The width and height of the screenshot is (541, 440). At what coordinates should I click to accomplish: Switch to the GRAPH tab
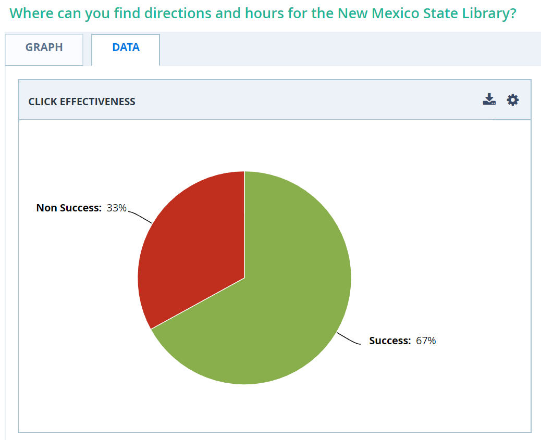tap(44, 47)
